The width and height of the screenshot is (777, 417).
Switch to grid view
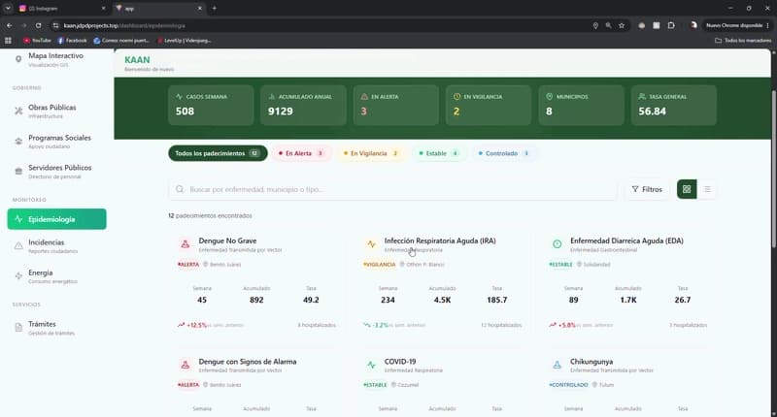point(687,189)
